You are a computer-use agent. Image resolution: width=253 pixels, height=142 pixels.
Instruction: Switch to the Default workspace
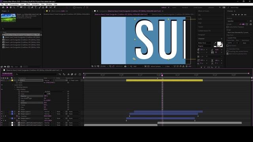[x=164, y=7]
